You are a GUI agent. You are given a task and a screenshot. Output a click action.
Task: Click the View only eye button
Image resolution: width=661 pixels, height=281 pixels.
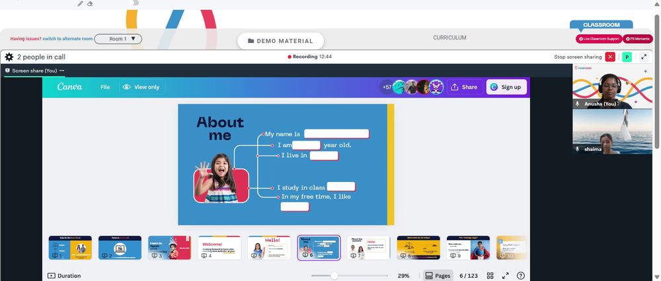coord(141,87)
